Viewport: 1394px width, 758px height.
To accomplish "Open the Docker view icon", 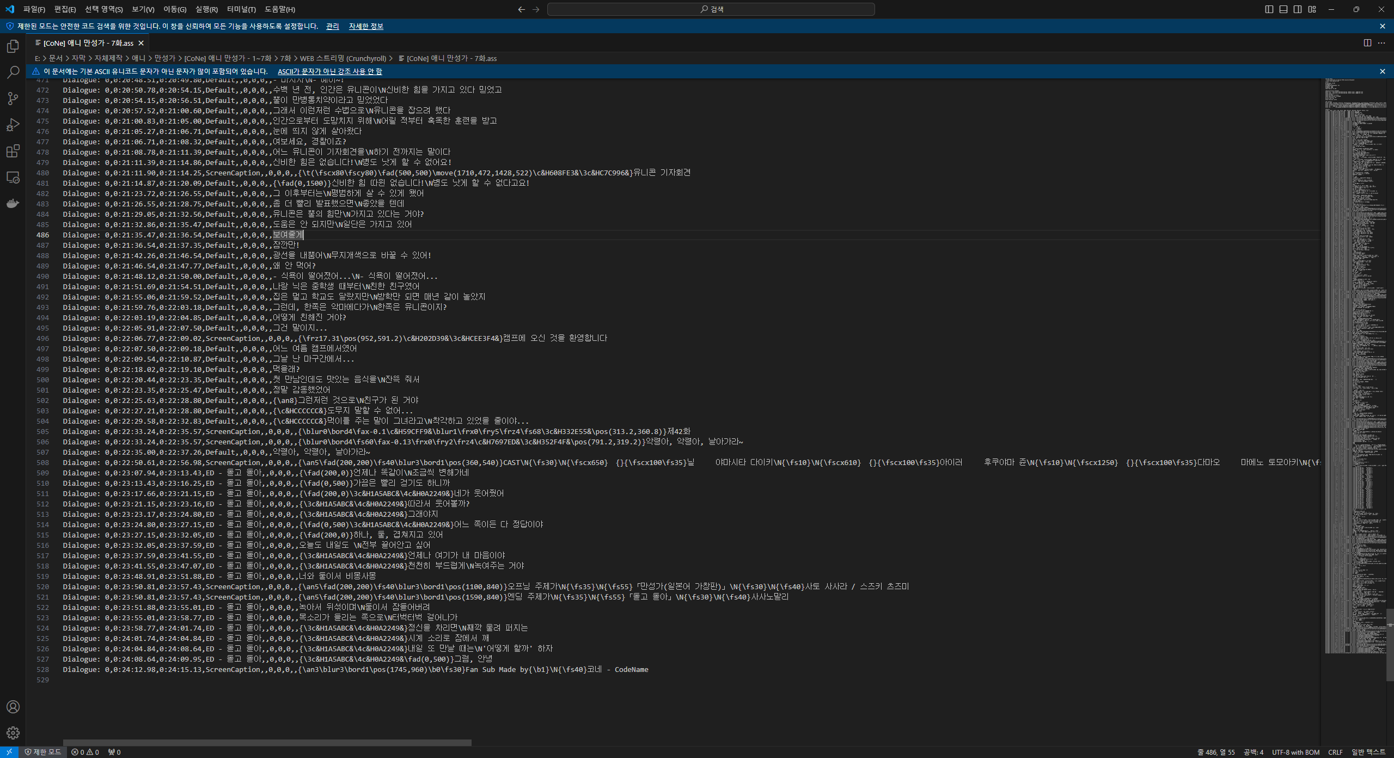I will [x=13, y=204].
